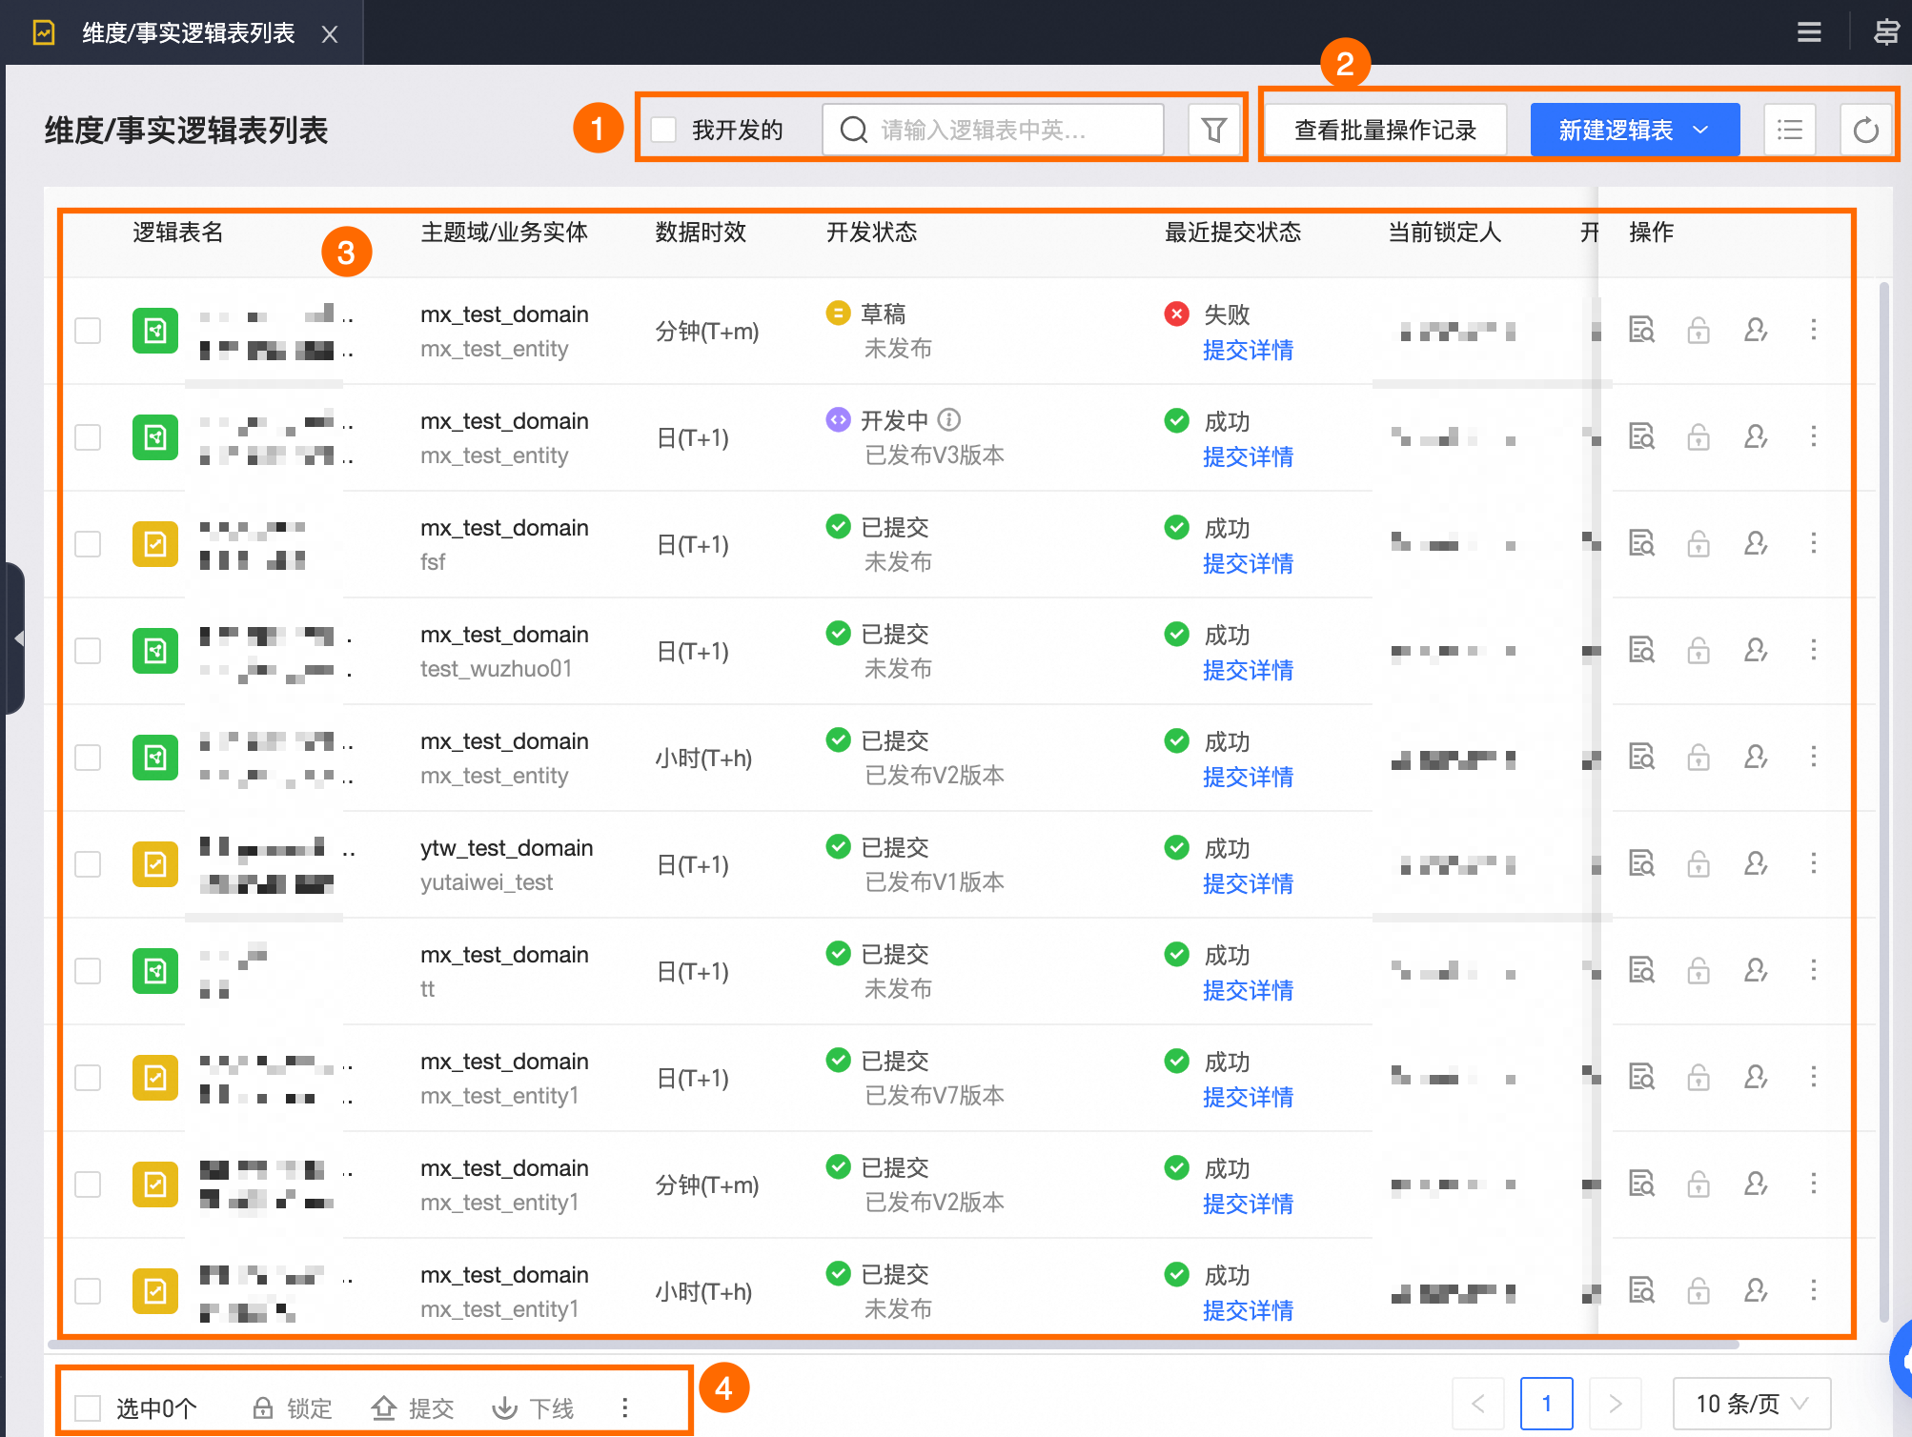Viewport: 1912px width, 1437px height.
Task: Close the 维度/事实逻辑表列表 tab
Action: pyautogui.click(x=330, y=34)
